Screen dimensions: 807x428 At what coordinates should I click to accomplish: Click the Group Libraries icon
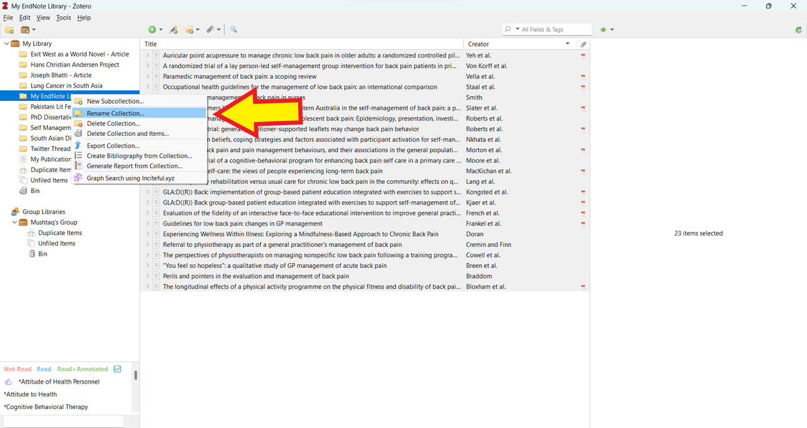(15, 211)
